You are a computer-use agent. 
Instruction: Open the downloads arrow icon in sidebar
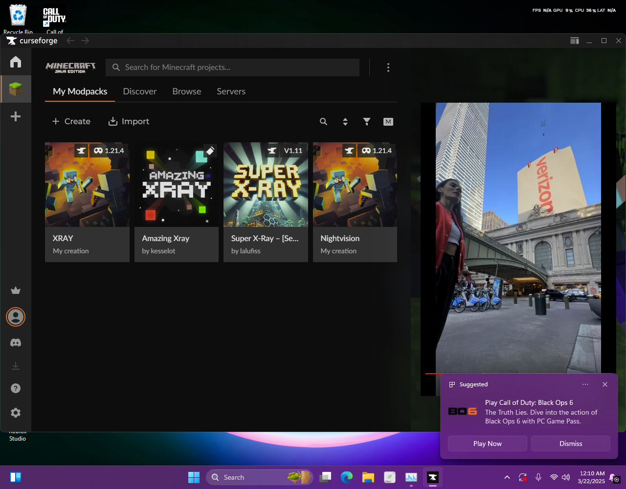[x=16, y=366]
